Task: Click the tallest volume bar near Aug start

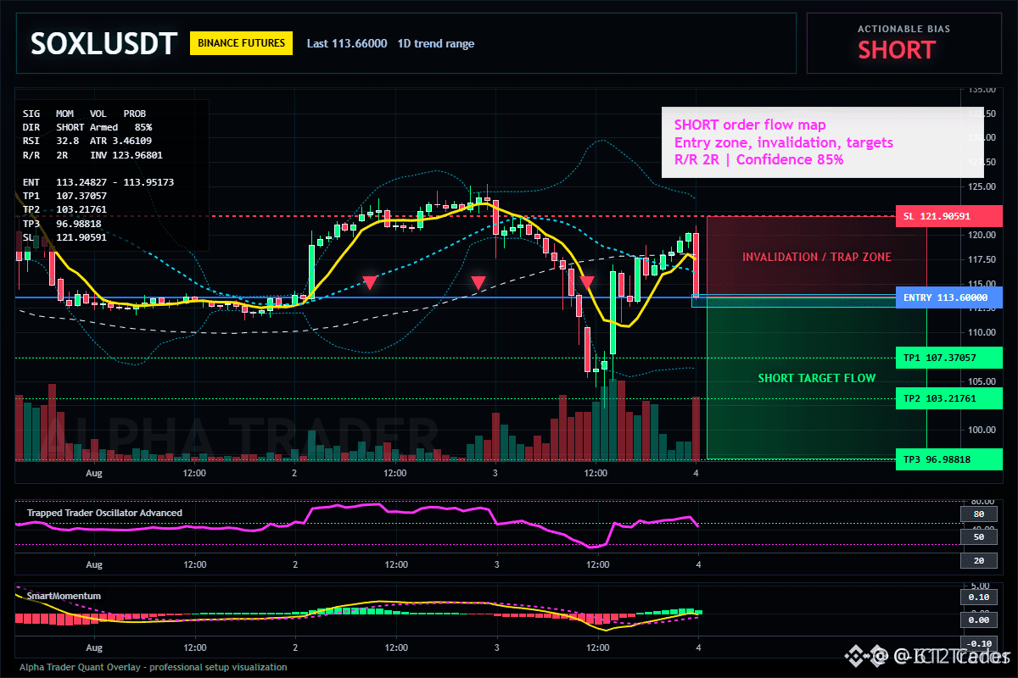Action: click(x=52, y=422)
